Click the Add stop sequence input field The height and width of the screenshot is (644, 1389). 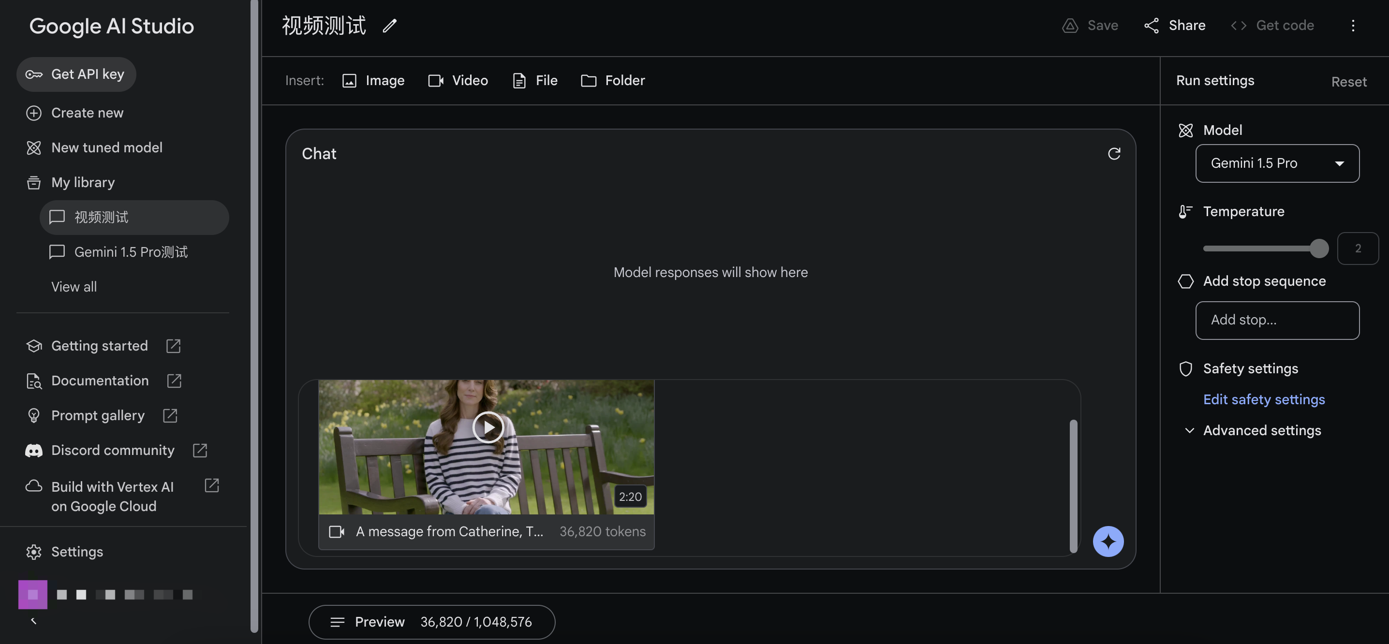pos(1277,320)
